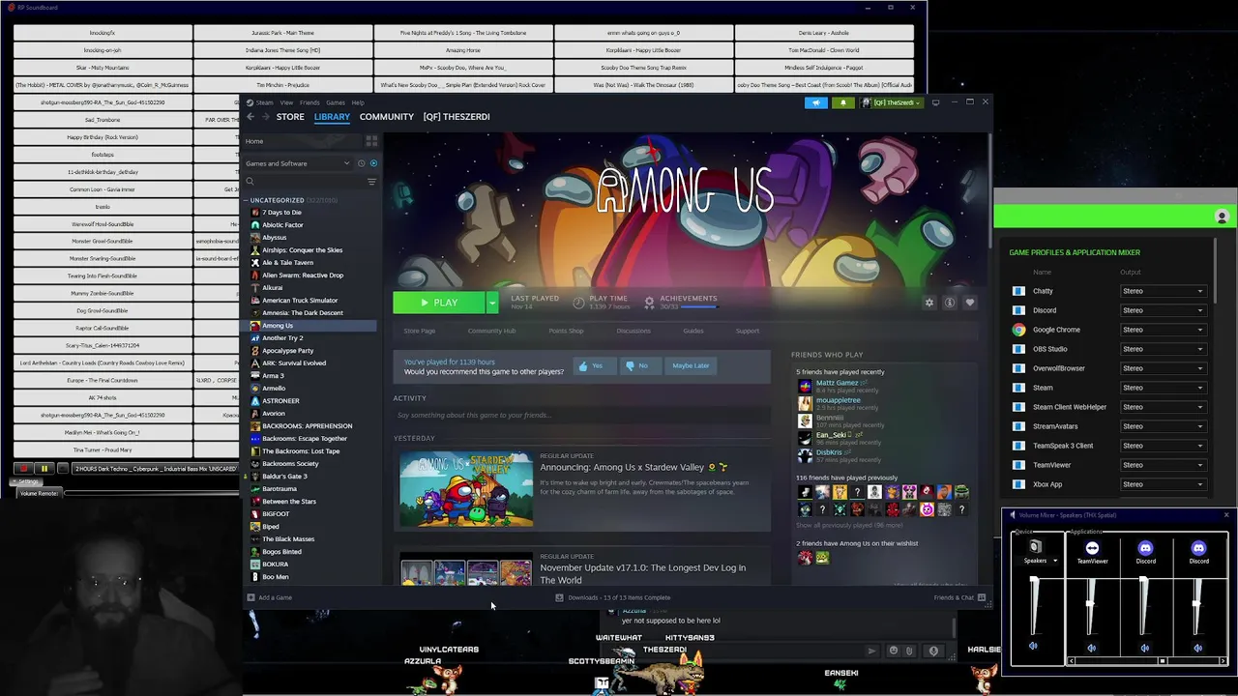Open the Chatty output Stereo dropdown
The height and width of the screenshot is (696, 1238).
[x=1164, y=291]
